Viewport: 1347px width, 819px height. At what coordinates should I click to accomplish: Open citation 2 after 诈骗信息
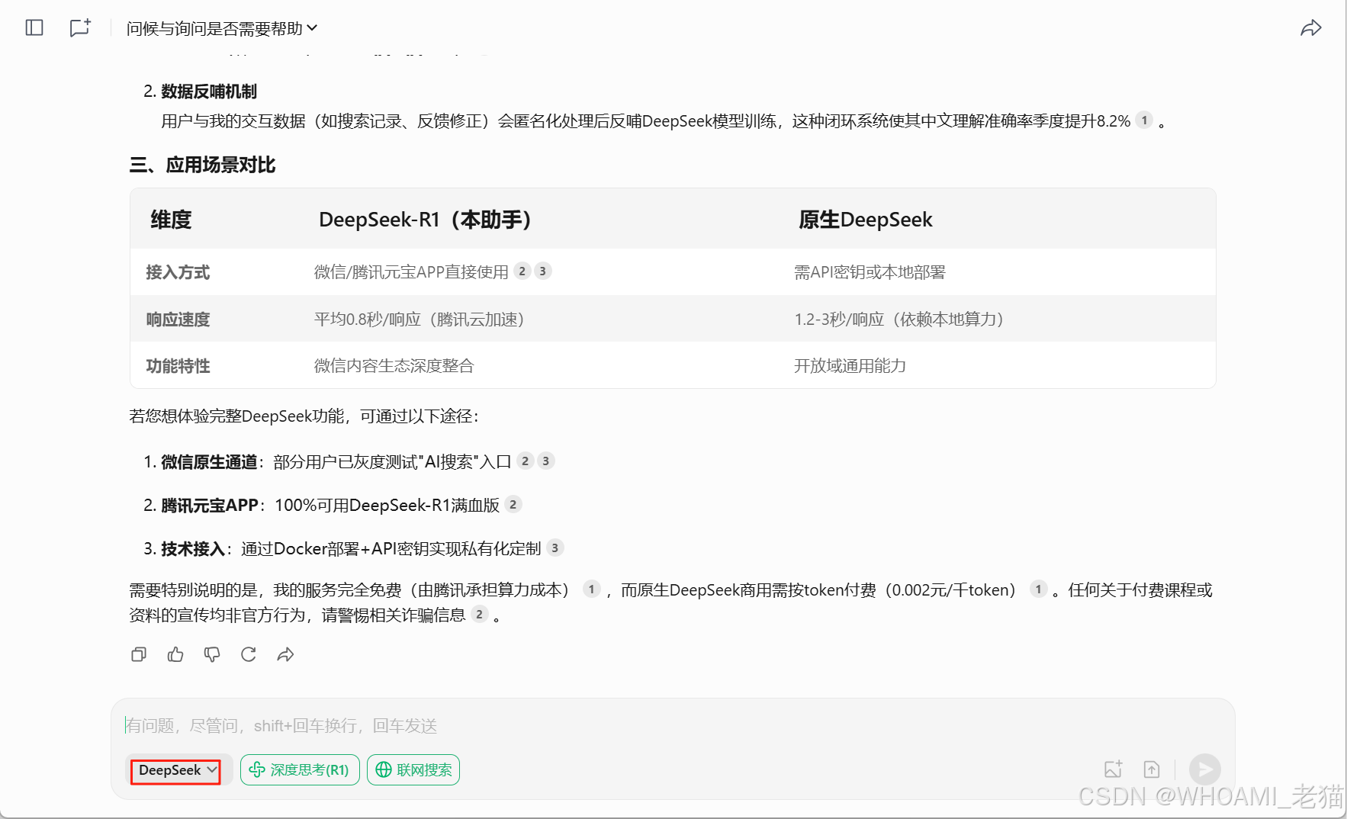pyautogui.click(x=479, y=615)
